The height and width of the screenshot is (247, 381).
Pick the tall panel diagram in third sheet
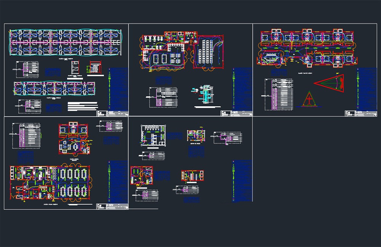279,95
